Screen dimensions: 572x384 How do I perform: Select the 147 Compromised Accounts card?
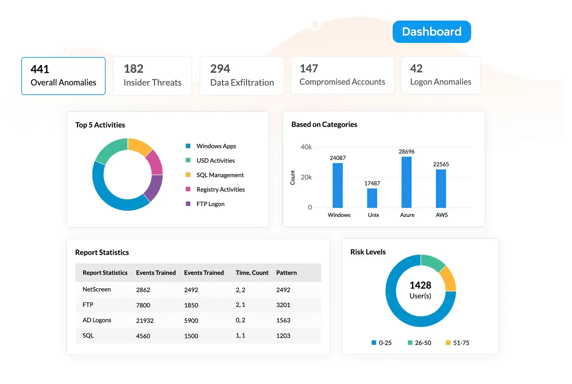point(342,75)
